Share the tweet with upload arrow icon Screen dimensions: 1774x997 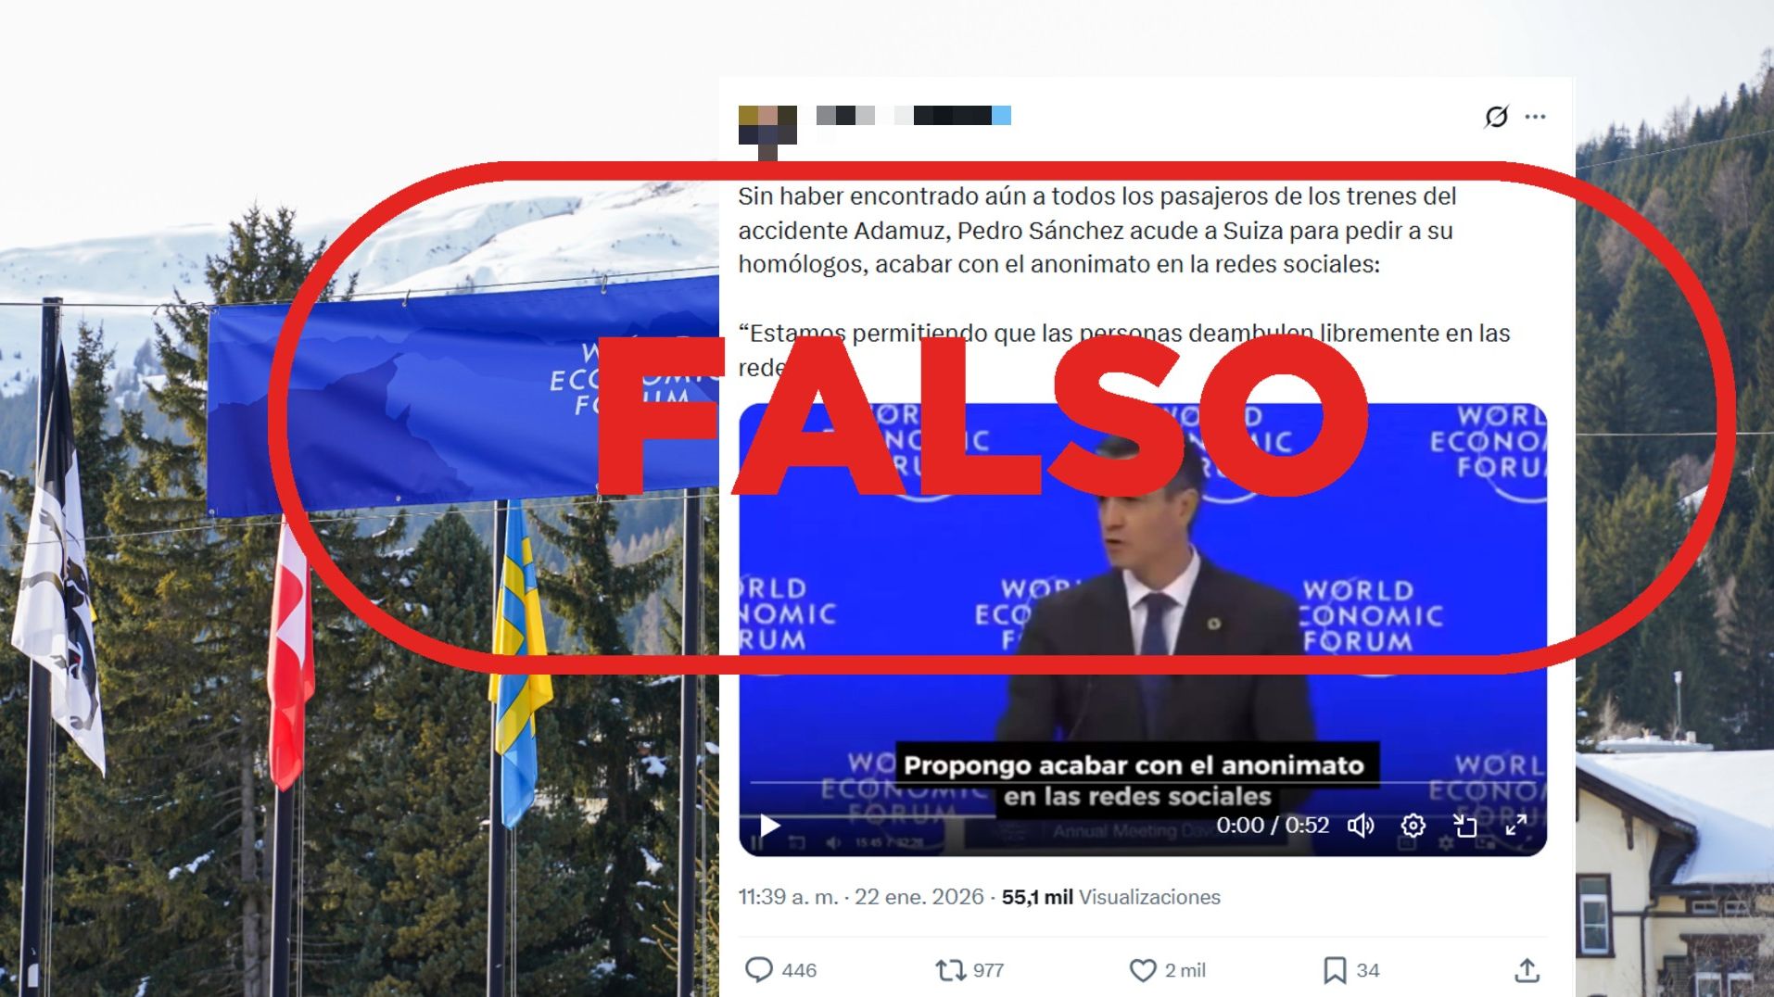1527,970
